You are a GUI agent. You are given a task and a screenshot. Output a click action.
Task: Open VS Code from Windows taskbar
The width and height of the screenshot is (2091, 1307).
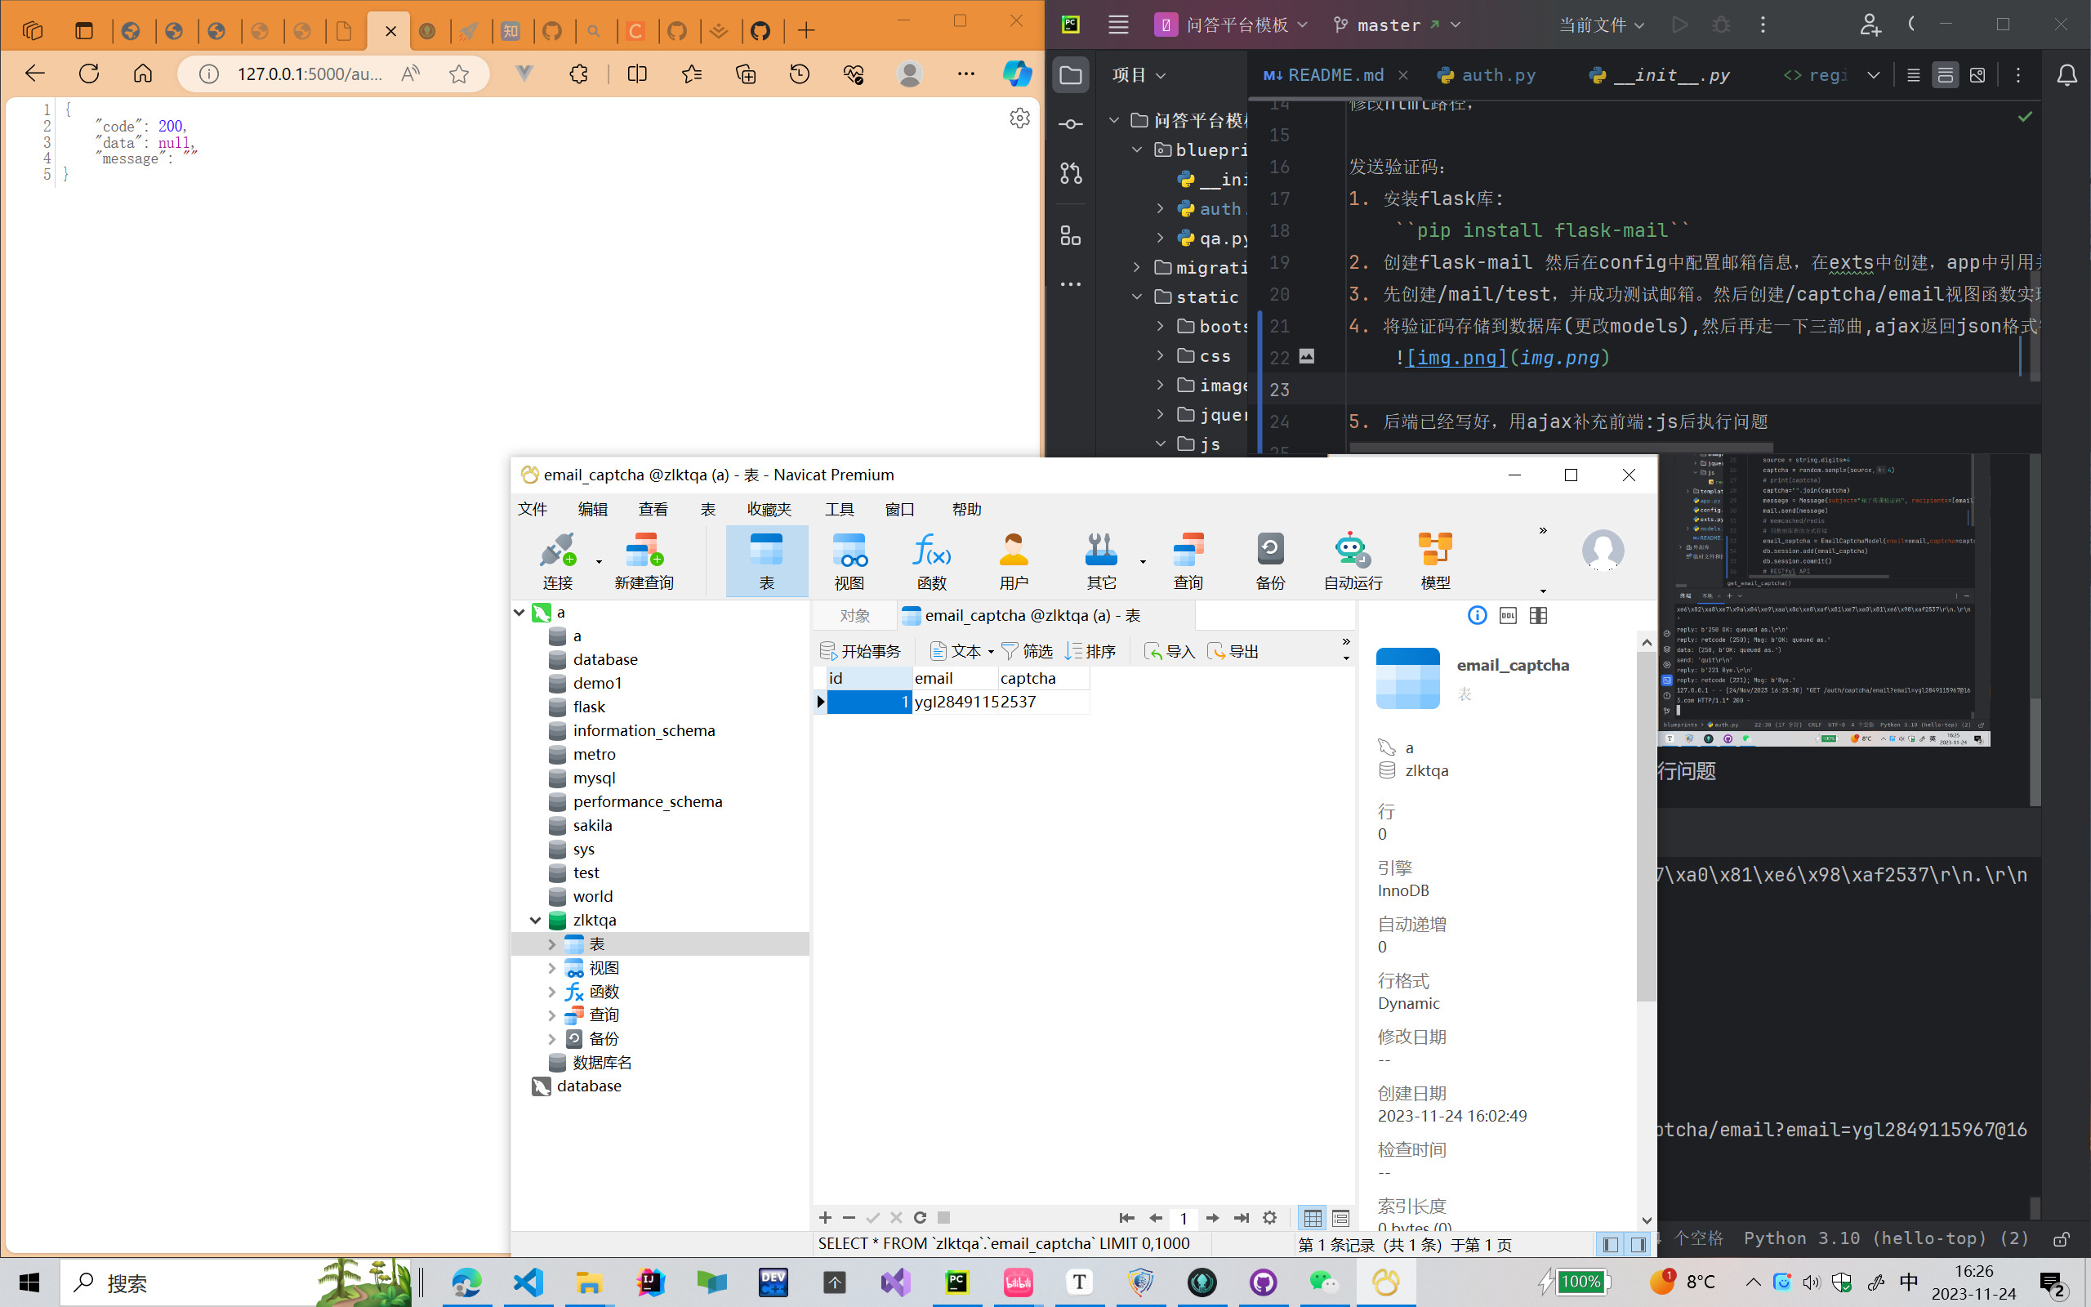[x=528, y=1282]
